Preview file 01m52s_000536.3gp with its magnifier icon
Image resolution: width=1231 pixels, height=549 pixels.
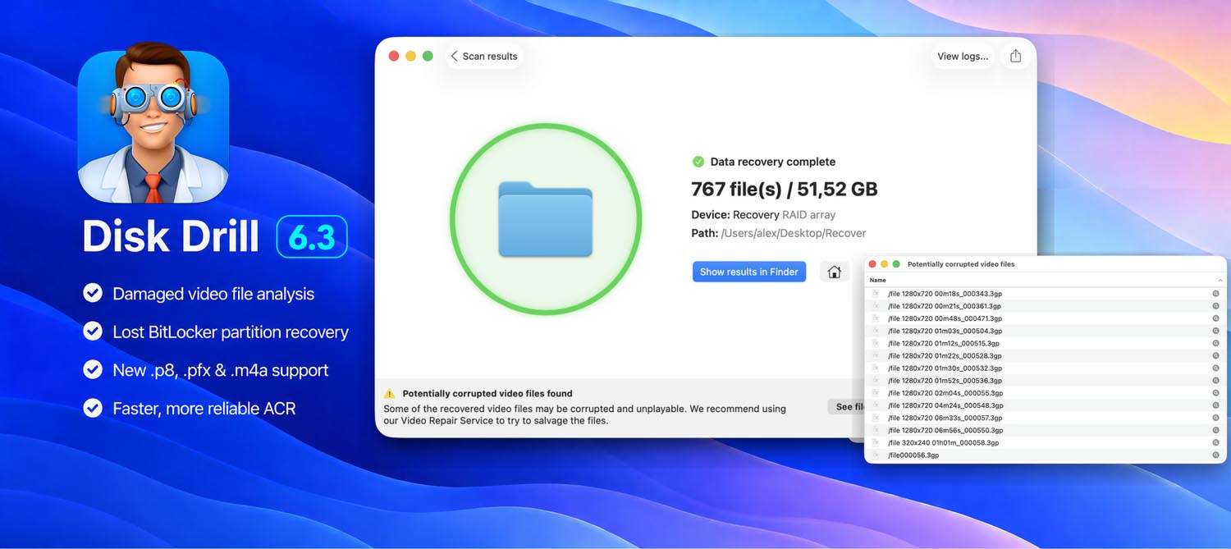(1216, 381)
